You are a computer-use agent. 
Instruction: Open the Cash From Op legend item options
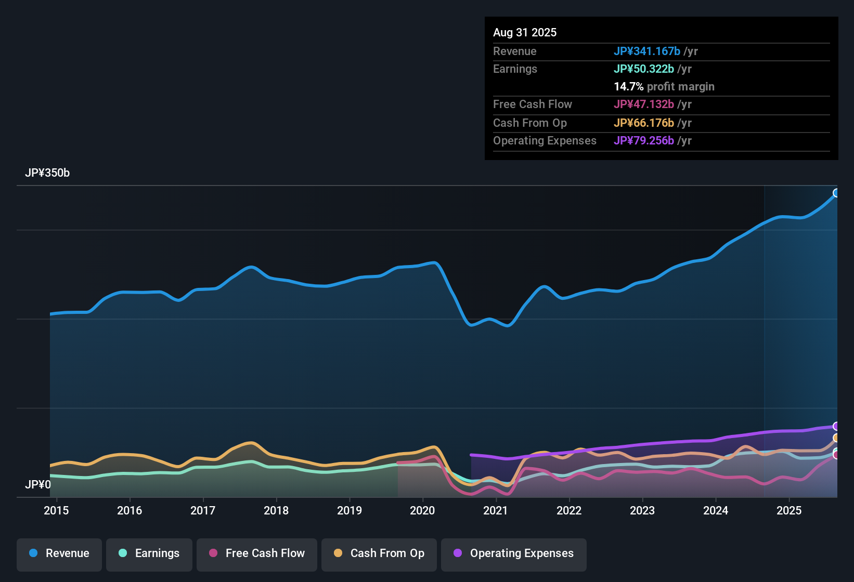(x=379, y=553)
